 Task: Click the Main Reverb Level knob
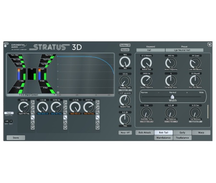click(75, 107)
